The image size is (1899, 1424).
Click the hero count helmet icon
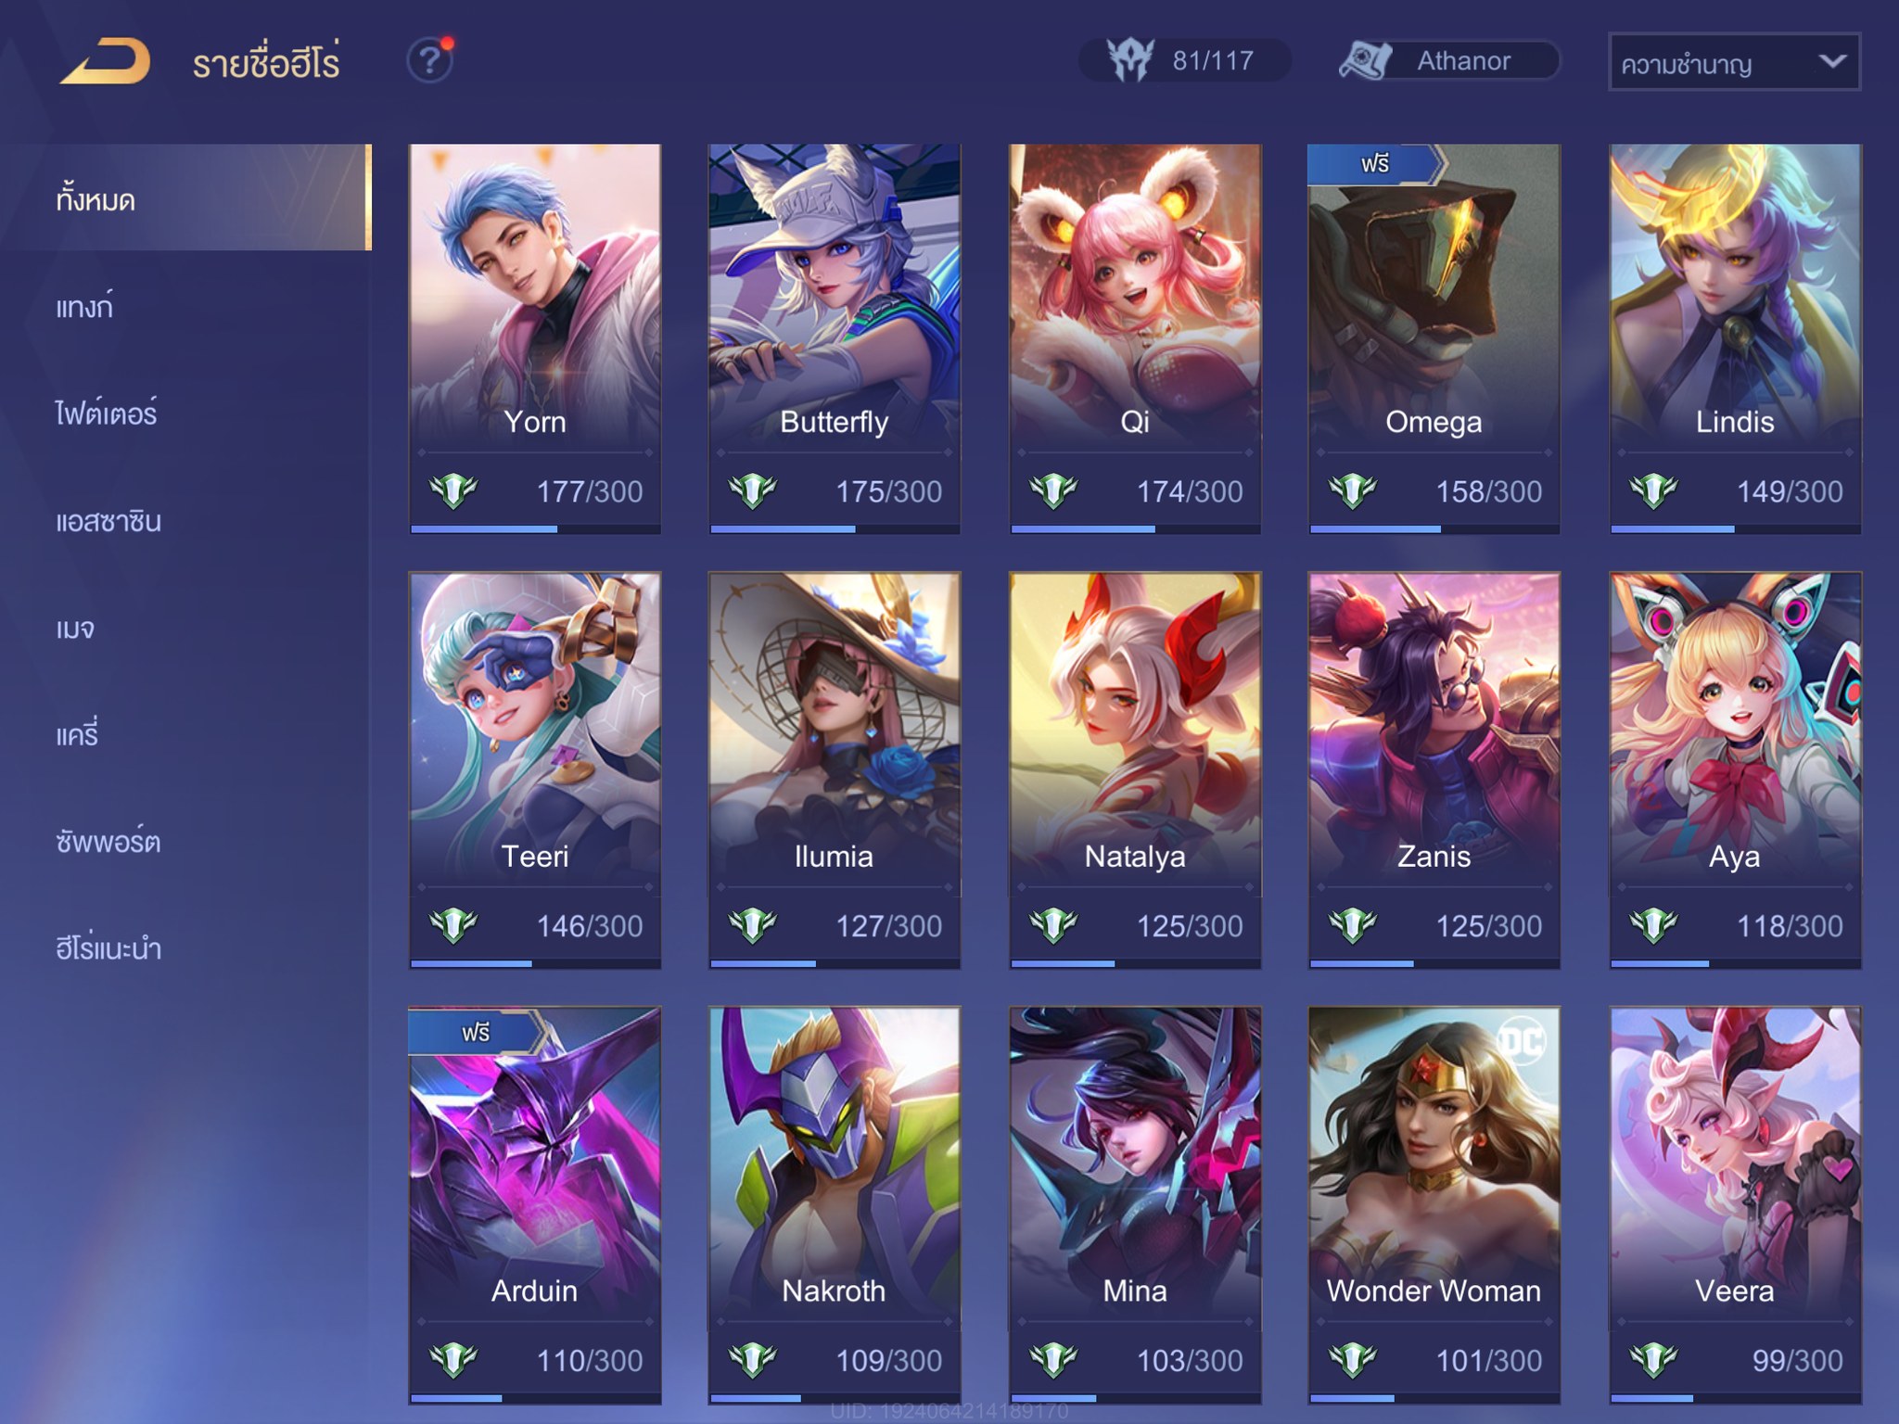[x=1130, y=60]
